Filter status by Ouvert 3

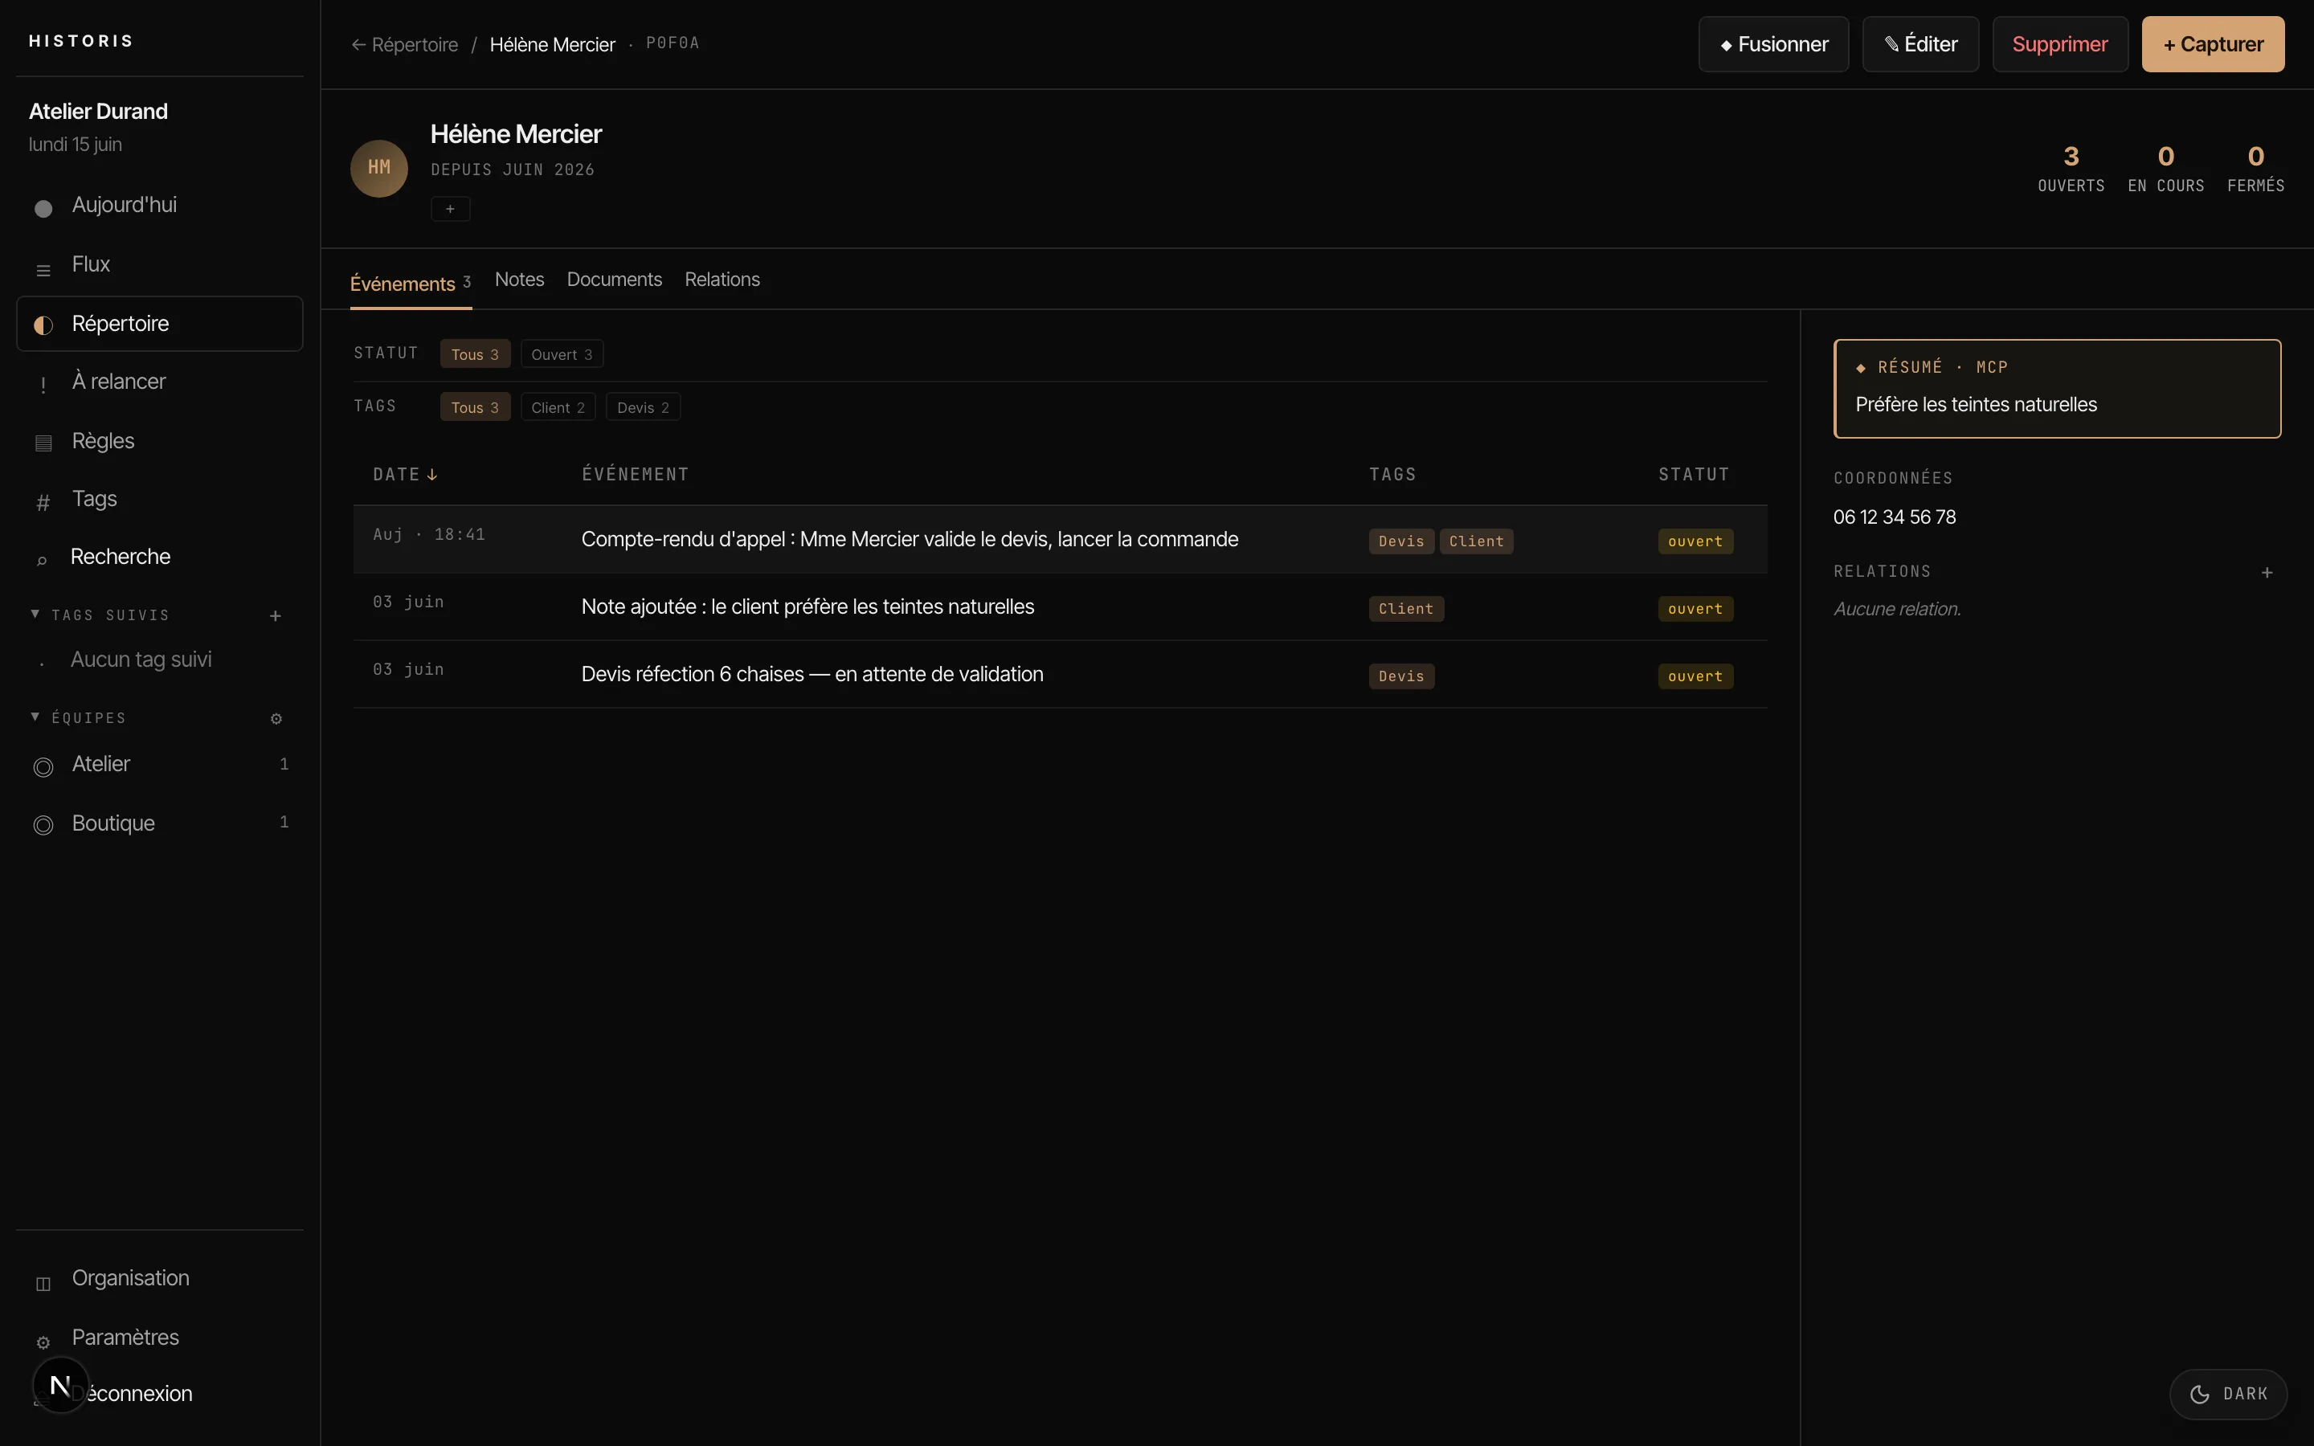click(x=562, y=353)
